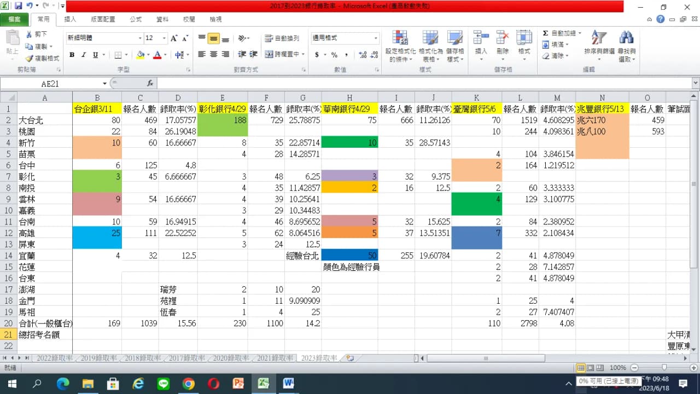Image resolution: width=700 pixels, height=394 pixels.
Task: Click the fx insert function button
Action: click(x=150, y=83)
